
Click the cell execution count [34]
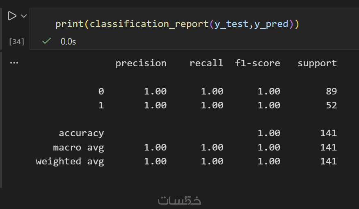(16, 41)
